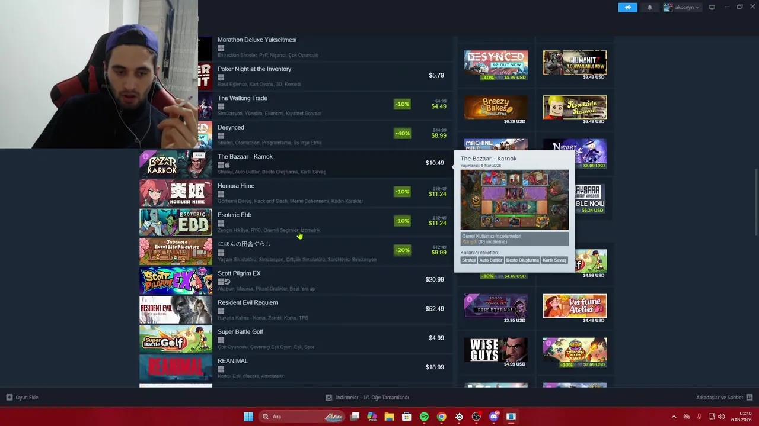This screenshot has width=759, height=426.
Task: Open the Steam announcements megaphone button
Action: click(x=627, y=8)
